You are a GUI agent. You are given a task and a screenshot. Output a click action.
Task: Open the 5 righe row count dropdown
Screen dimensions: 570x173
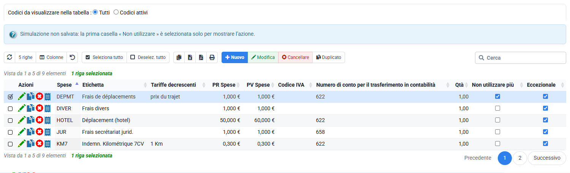[25, 57]
